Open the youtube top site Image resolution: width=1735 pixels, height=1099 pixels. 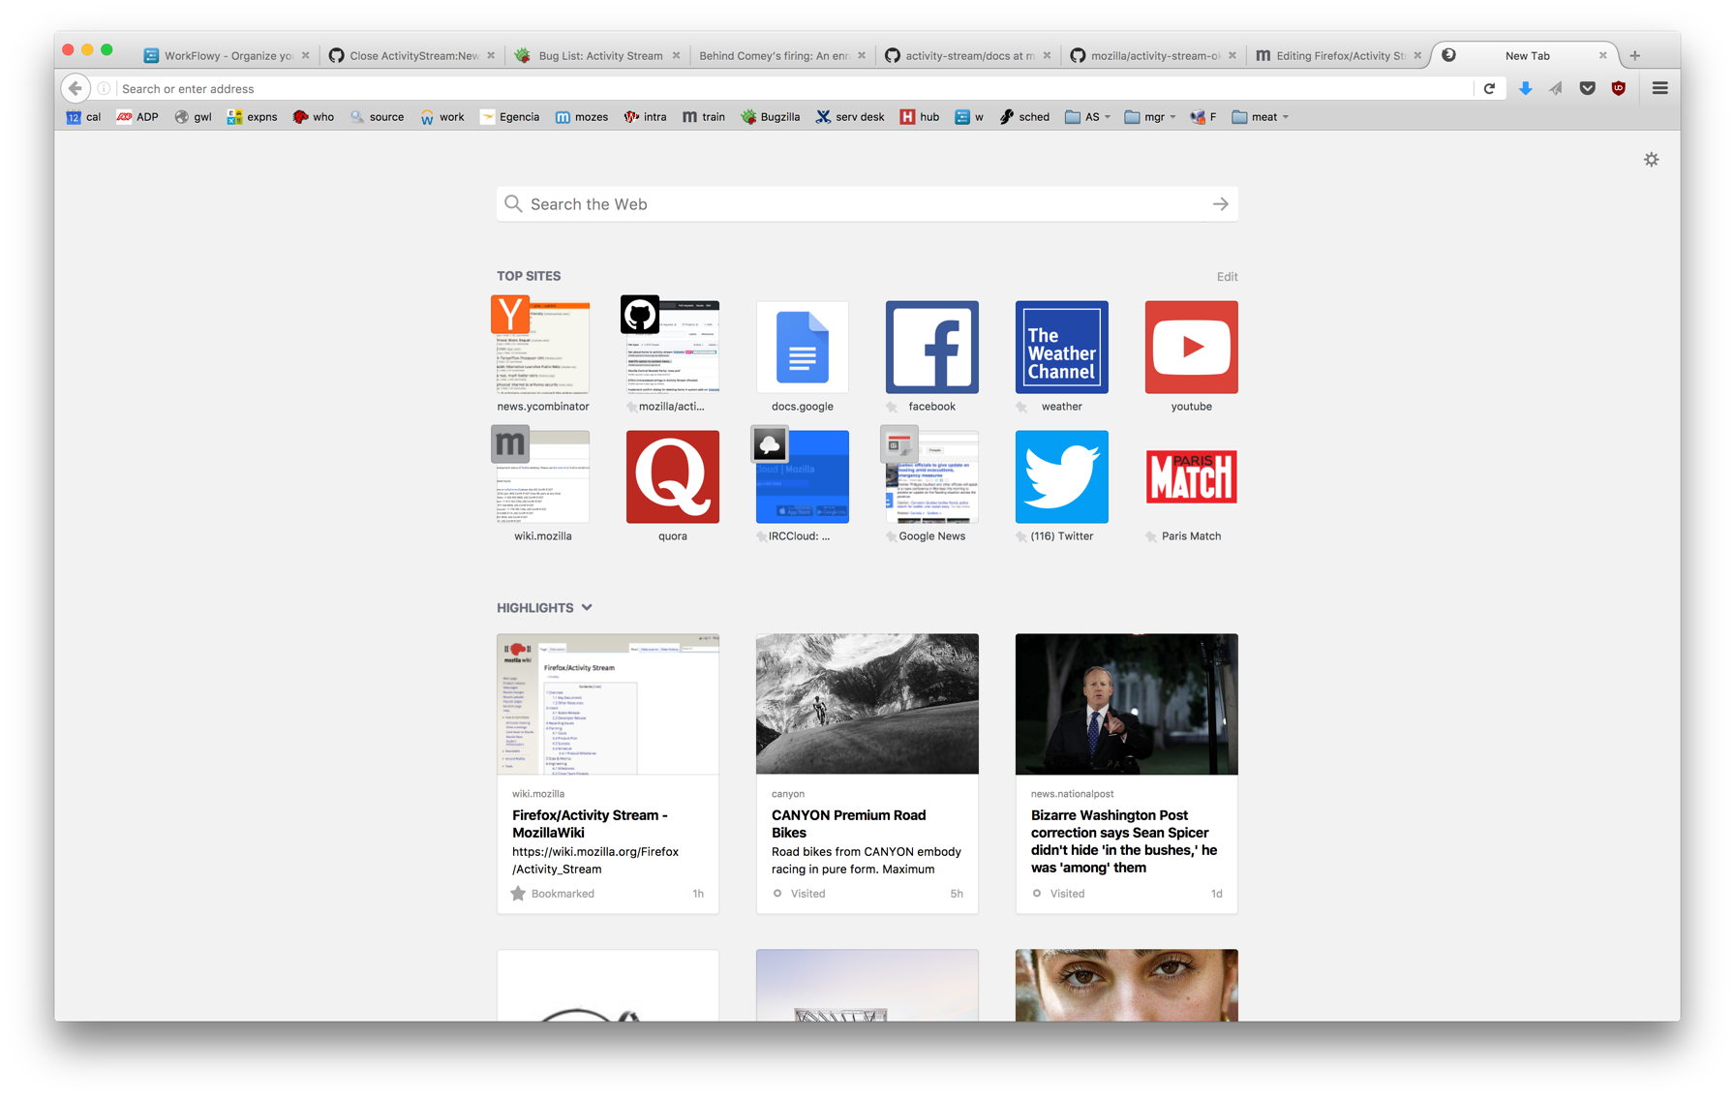tap(1192, 354)
